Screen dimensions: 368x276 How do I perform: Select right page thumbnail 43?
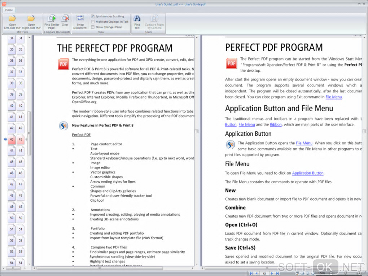pyautogui.click(x=21, y=139)
